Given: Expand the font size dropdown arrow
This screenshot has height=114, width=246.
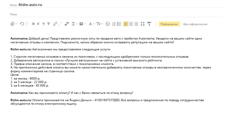Looking at the screenshot, I should [x=102, y=24].
